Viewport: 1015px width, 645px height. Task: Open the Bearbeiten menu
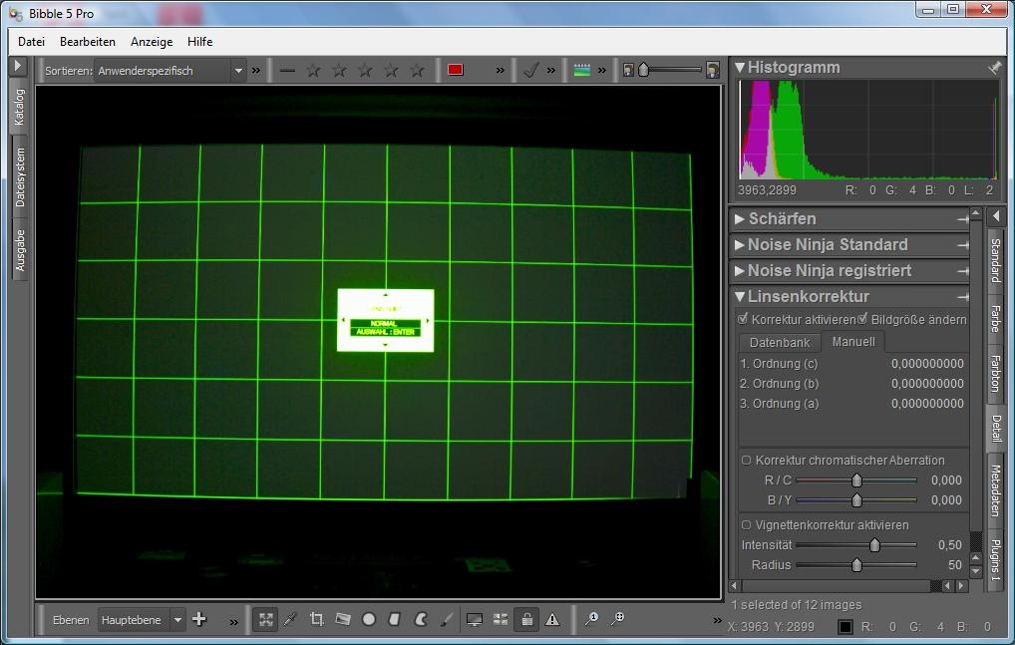tap(88, 42)
